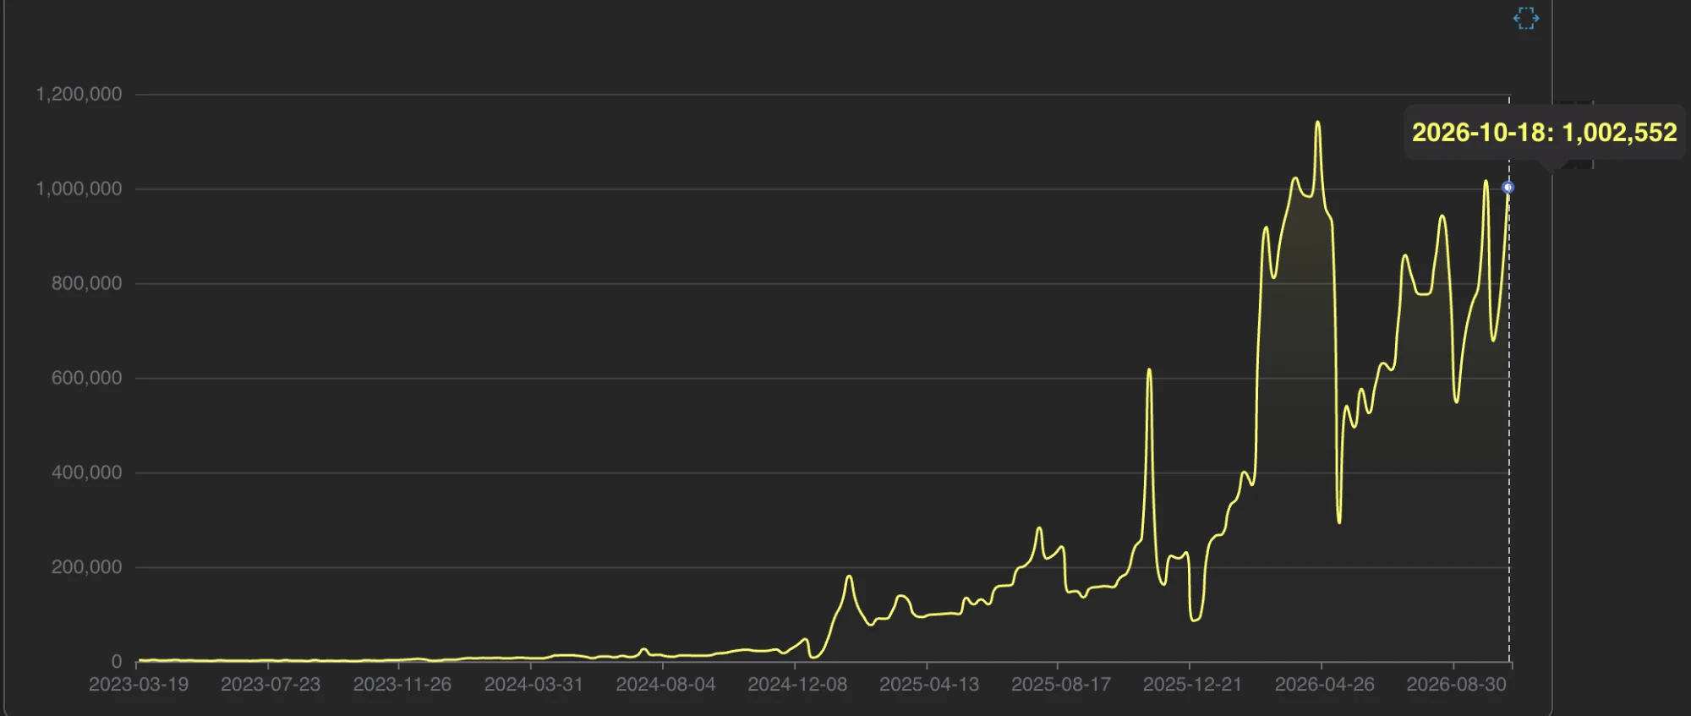Click the 2024-08-04 x-axis date
This screenshot has height=716, width=1691.
coord(665,685)
